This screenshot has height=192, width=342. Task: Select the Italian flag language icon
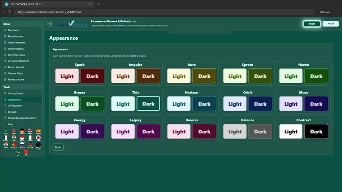click(x=30, y=137)
